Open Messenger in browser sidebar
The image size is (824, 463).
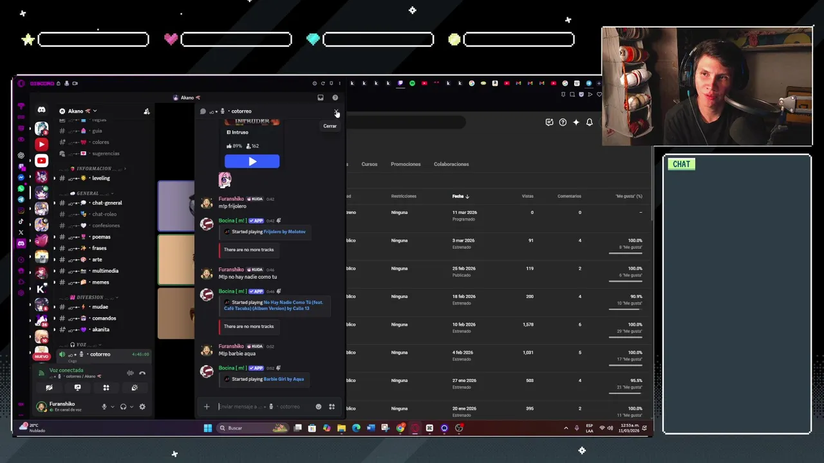pyautogui.click(x=21, y=177)
